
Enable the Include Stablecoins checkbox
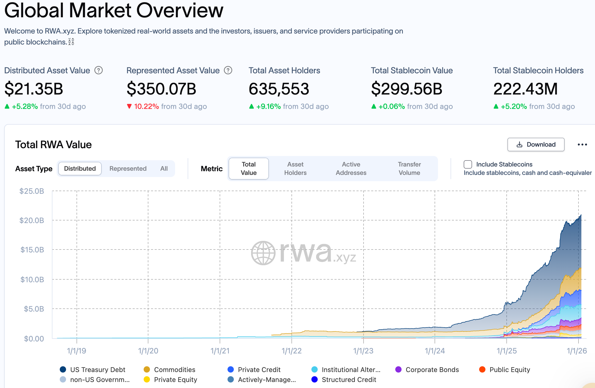click(x=468, y=164)
